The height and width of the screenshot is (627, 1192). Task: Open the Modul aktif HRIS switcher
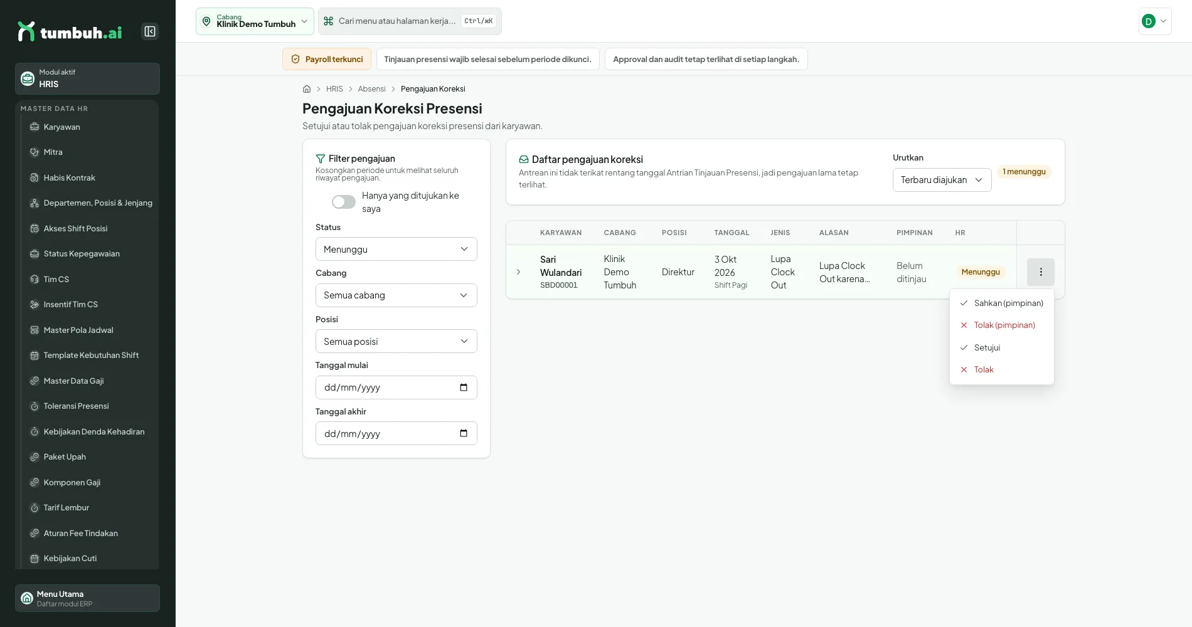coord(87,78)
